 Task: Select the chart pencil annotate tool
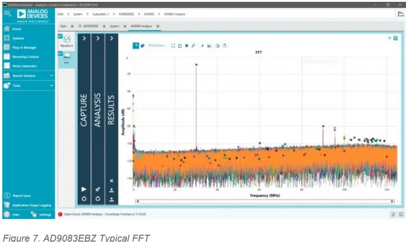point(202,46)
